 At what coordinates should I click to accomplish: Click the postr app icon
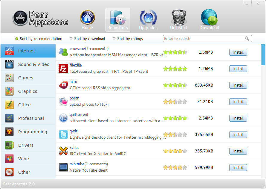point(63,102)
